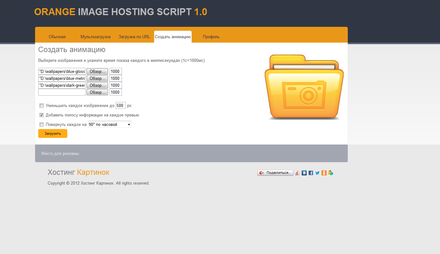
Task: Click the duration field in dark-green row
Action: (x=116, y=85)
